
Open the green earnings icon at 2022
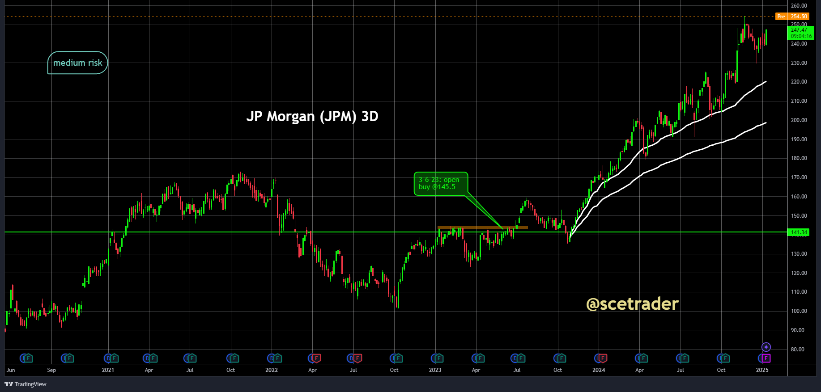tap(277, 358)
